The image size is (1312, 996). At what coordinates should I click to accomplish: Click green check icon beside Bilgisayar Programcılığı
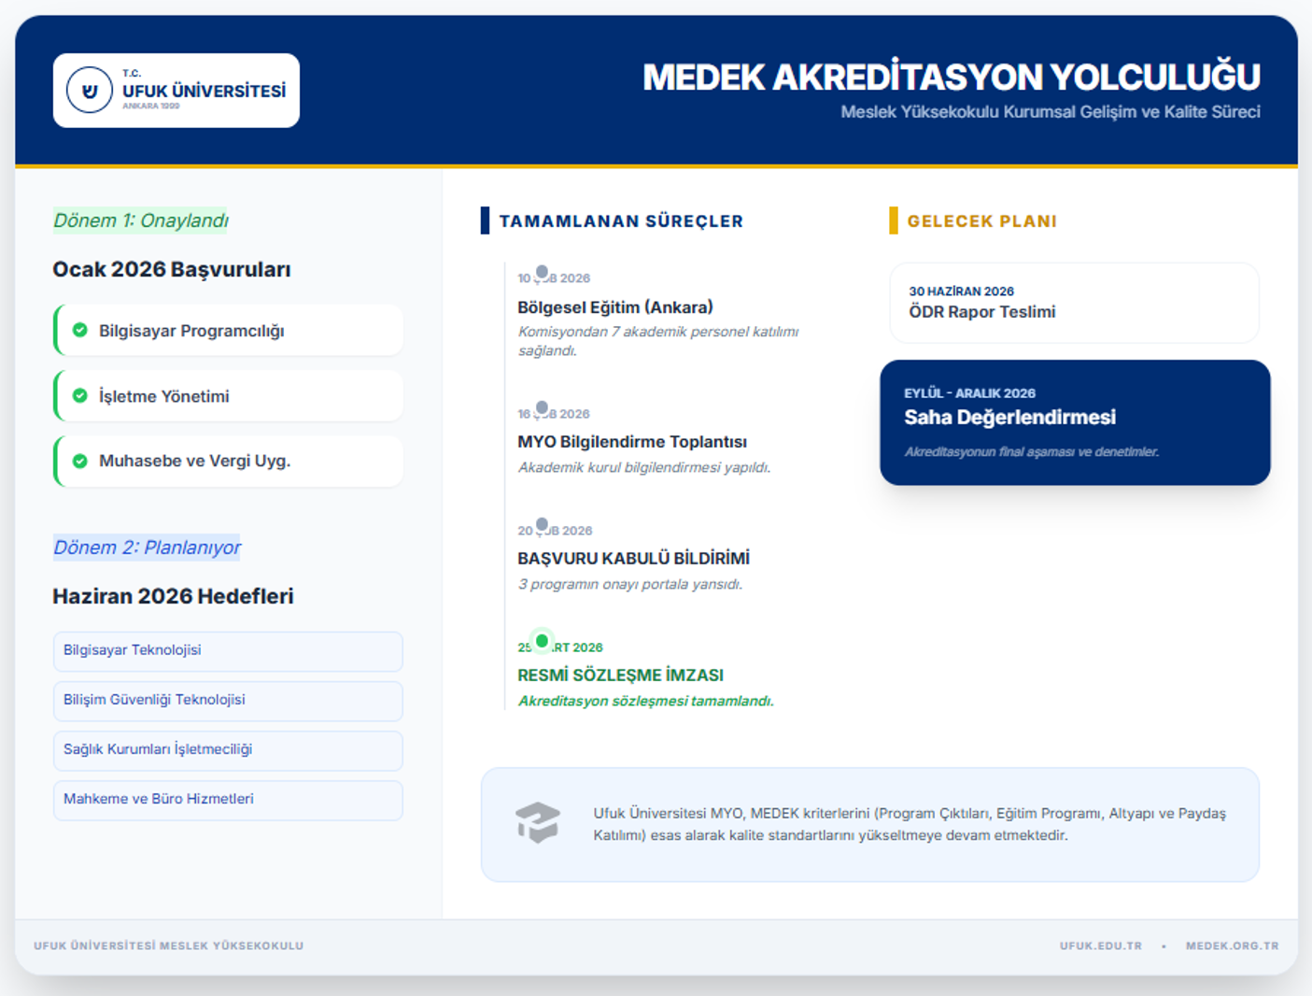coord(80,330)
